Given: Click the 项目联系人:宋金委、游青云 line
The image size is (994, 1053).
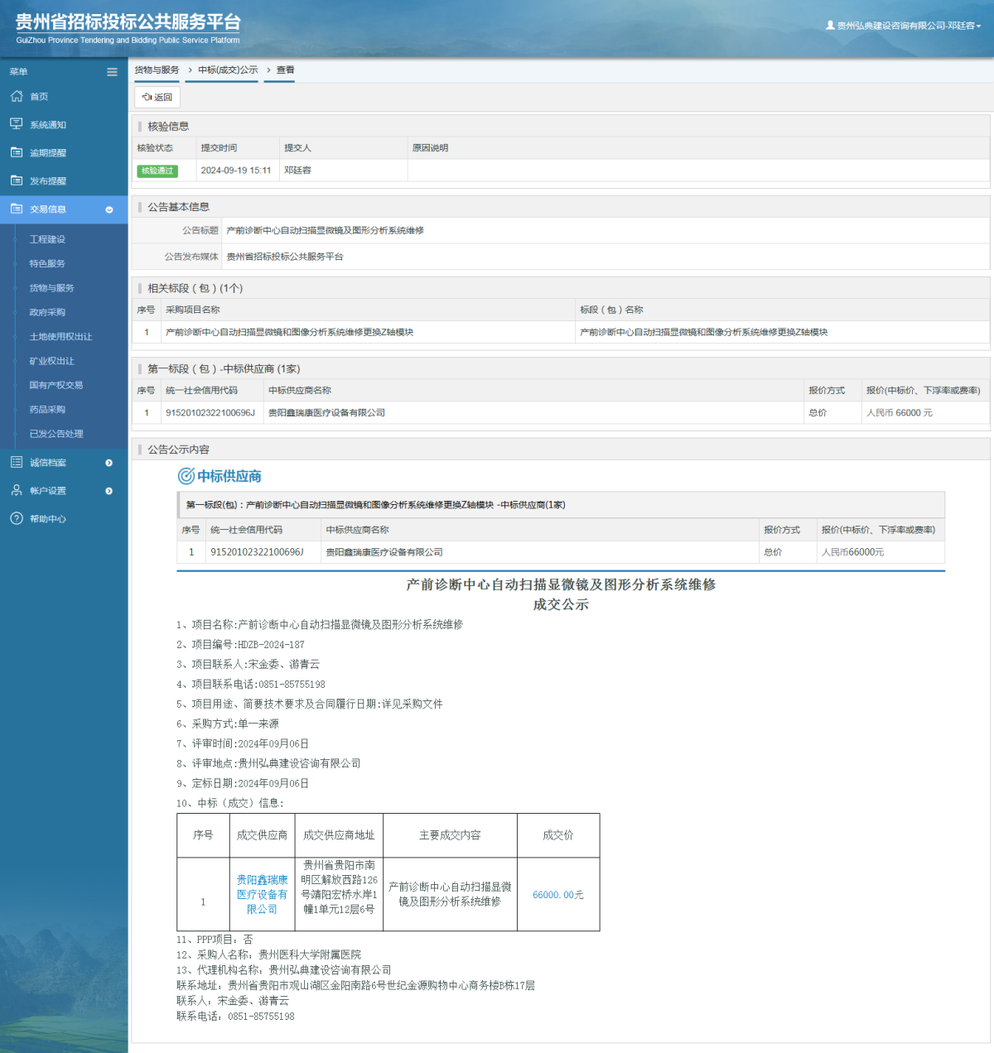Looking at the screenshot, I should [x=248, y=664].
